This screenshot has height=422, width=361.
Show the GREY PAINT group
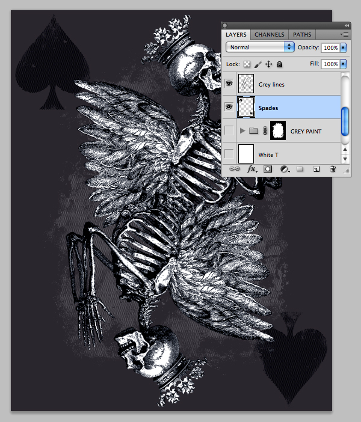[229, 130]
